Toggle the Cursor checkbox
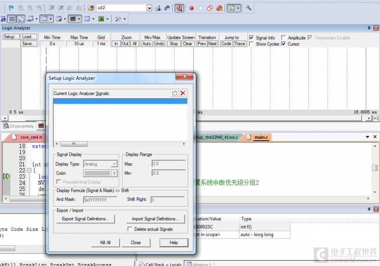Screen dimensions: 380x266 [x=283, y=44]
